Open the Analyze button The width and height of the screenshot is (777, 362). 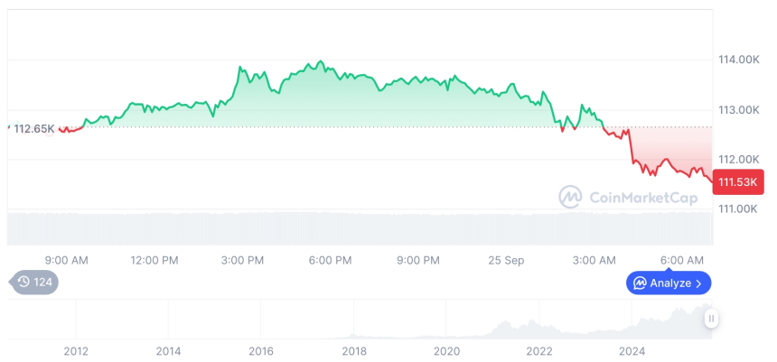(669, 283)
